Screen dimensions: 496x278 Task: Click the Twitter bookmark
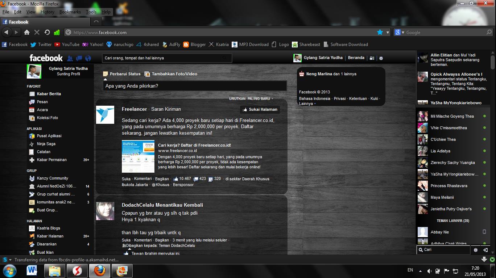(41, 45)
